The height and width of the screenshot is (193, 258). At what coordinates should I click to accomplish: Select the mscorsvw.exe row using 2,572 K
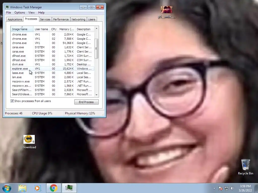(52, 81)
